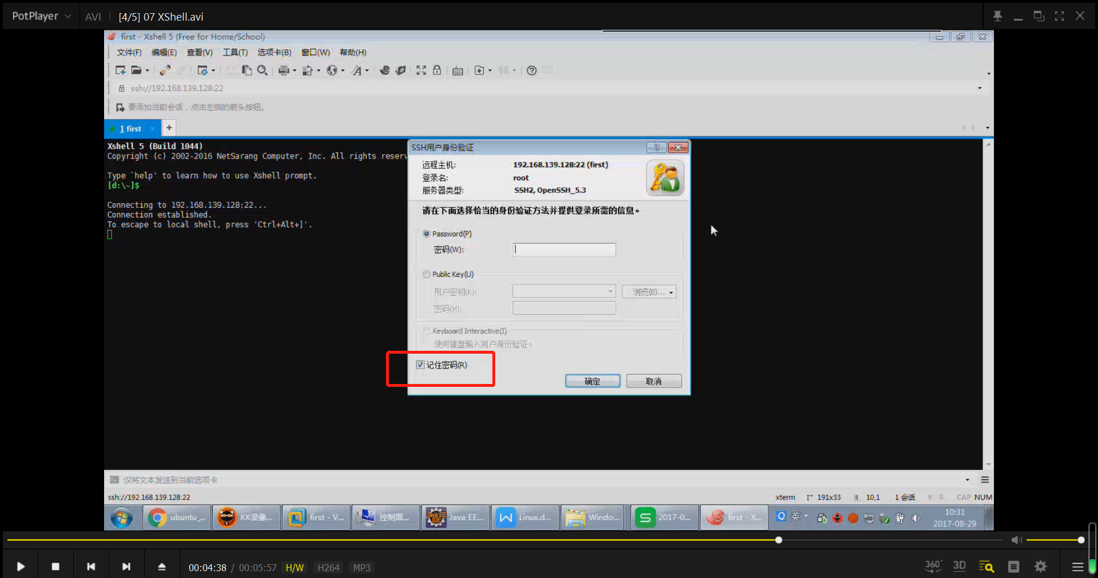Image resolution: width=1098 pixels, height=578 pixels.
Task: Expand globe encoding dropdown arrow
Action: (x=343, y=70)
